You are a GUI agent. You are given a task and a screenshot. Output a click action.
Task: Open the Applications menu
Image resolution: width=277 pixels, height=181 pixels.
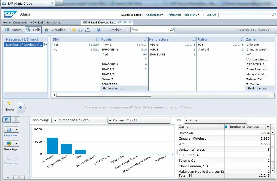click(x=154, y=15)
